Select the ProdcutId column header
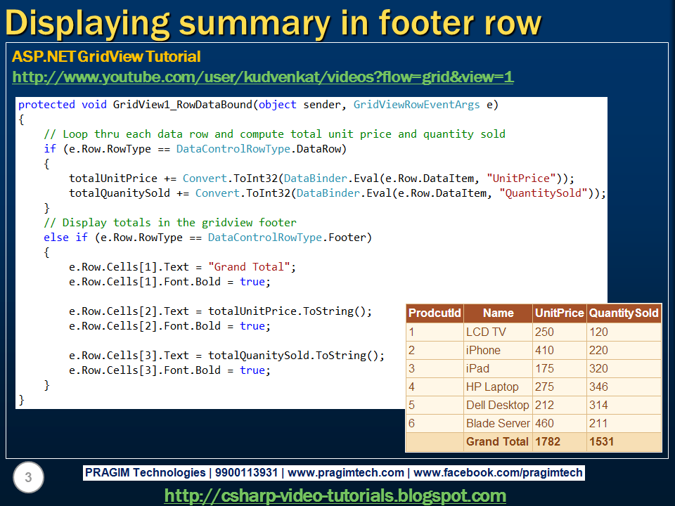 433,313
